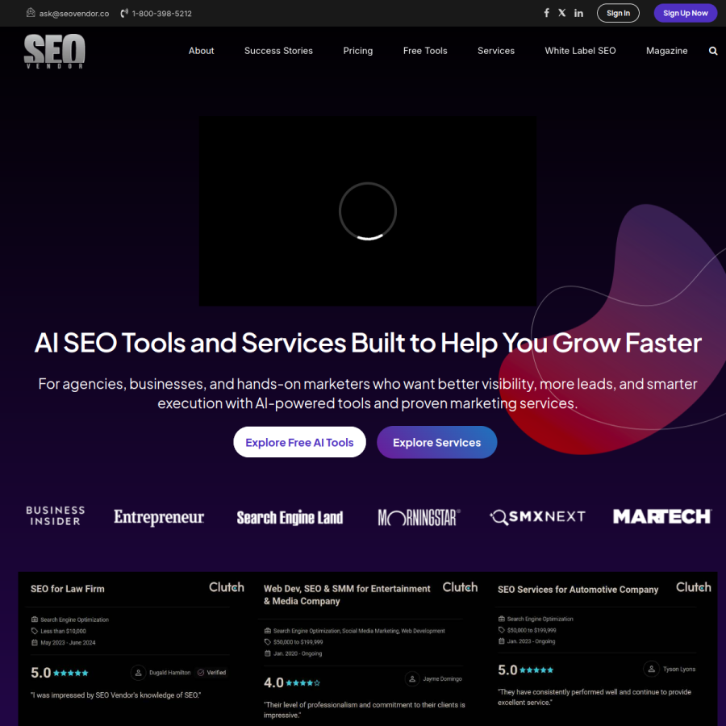Open the Magazine nav link
Viewport: 726px width, 726px height.
pyautogui.click(x=667, y=51)
